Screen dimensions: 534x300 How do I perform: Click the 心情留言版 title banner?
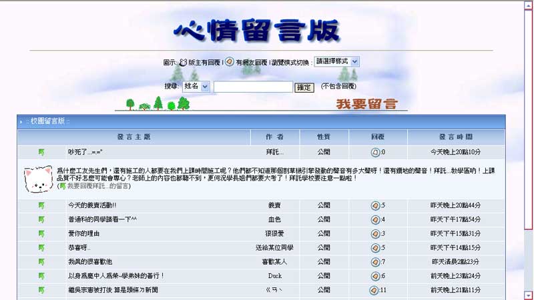256,30
